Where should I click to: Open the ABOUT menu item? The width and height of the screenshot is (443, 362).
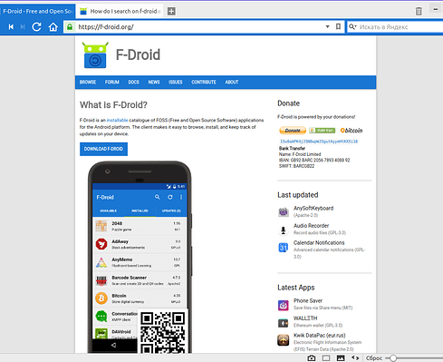coord(232,83)
